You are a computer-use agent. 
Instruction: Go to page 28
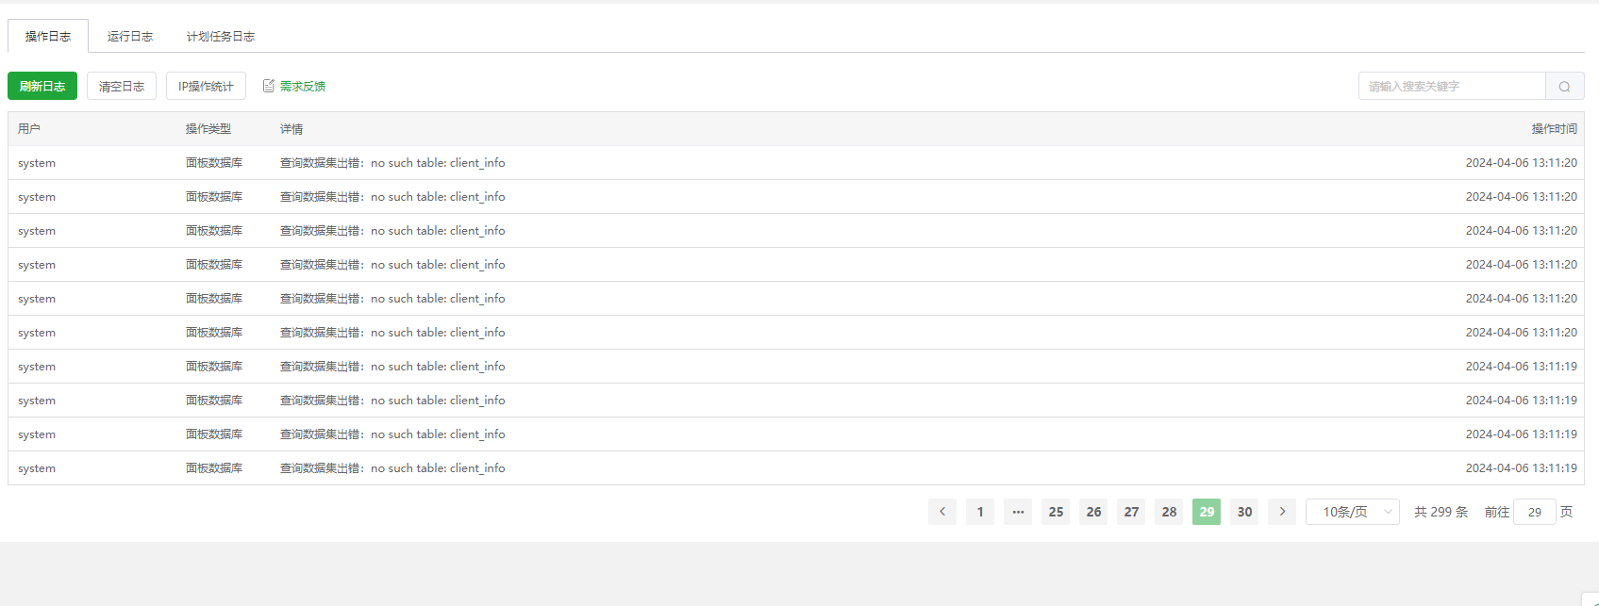pos(1169,512)
